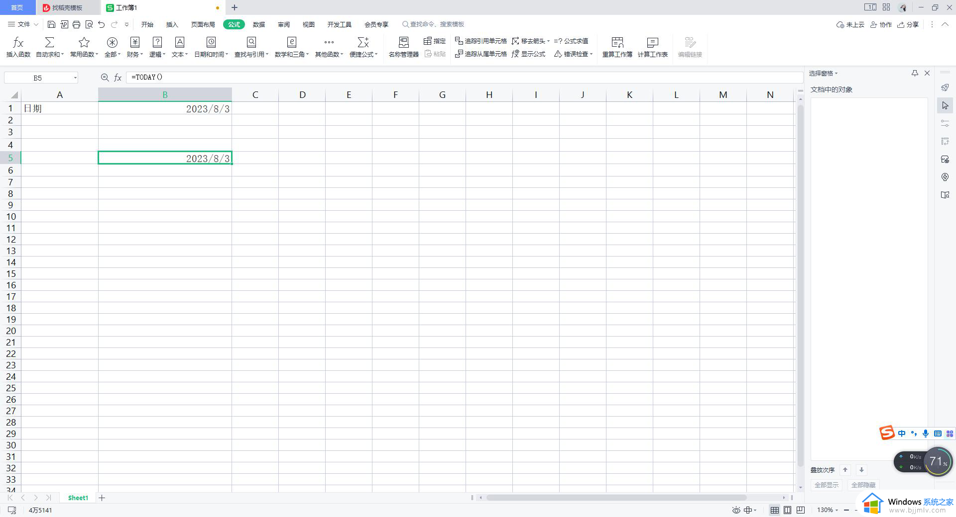This screenshot has height=517, width=956.
Task: Open the All functions (全部) icon
Action: coord(112,43)
